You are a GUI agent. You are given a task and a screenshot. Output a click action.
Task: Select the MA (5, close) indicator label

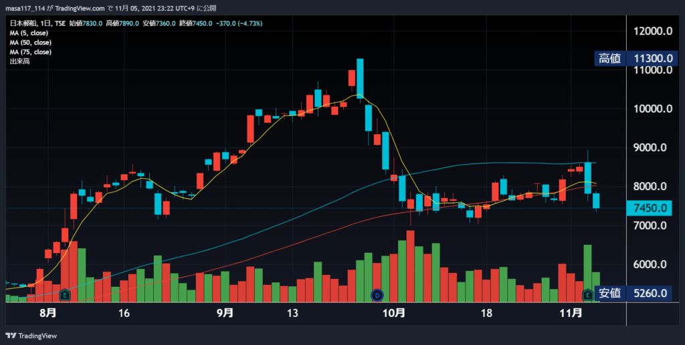pyautogui.click(x=29, y=33)
